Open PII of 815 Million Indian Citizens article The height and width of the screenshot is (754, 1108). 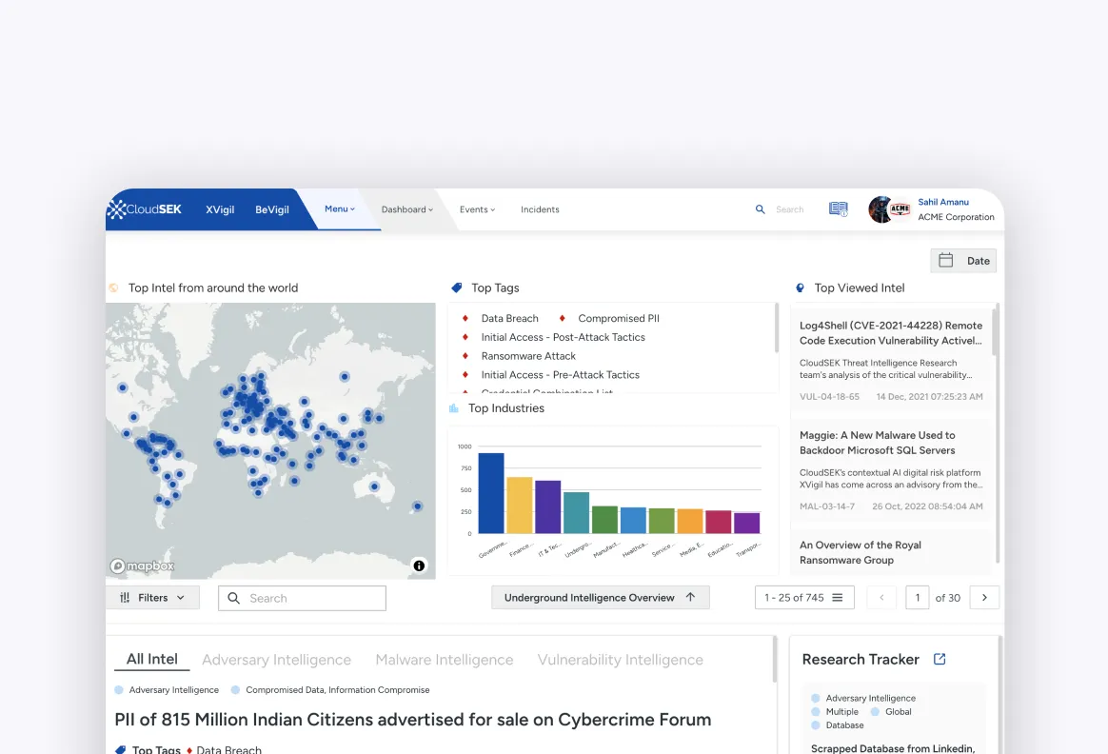[413, 720]
